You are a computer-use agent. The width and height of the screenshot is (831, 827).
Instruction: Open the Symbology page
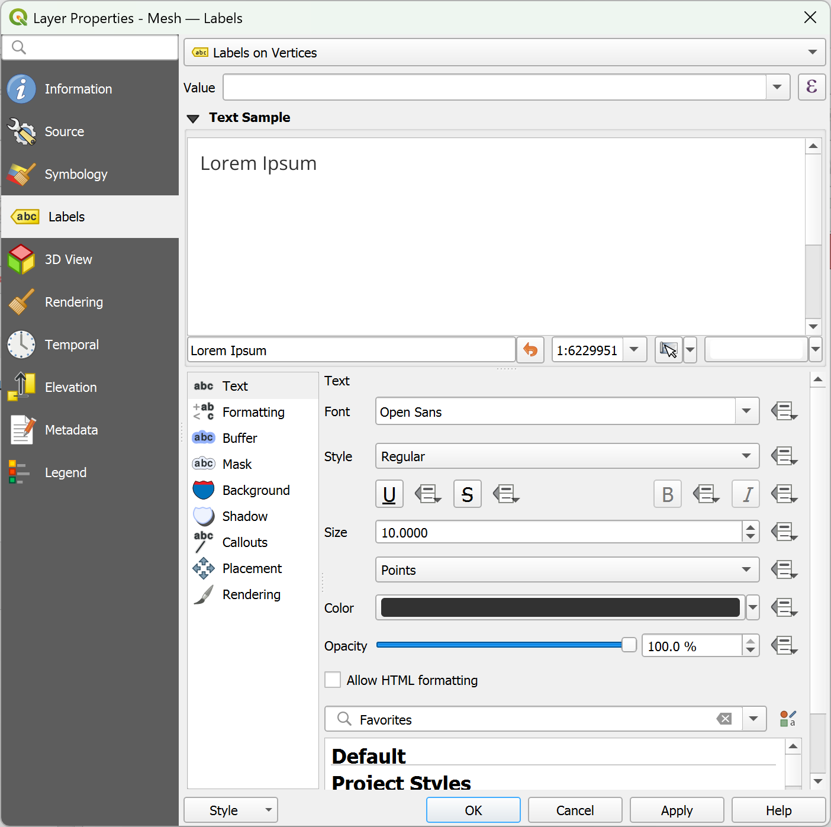90,174
